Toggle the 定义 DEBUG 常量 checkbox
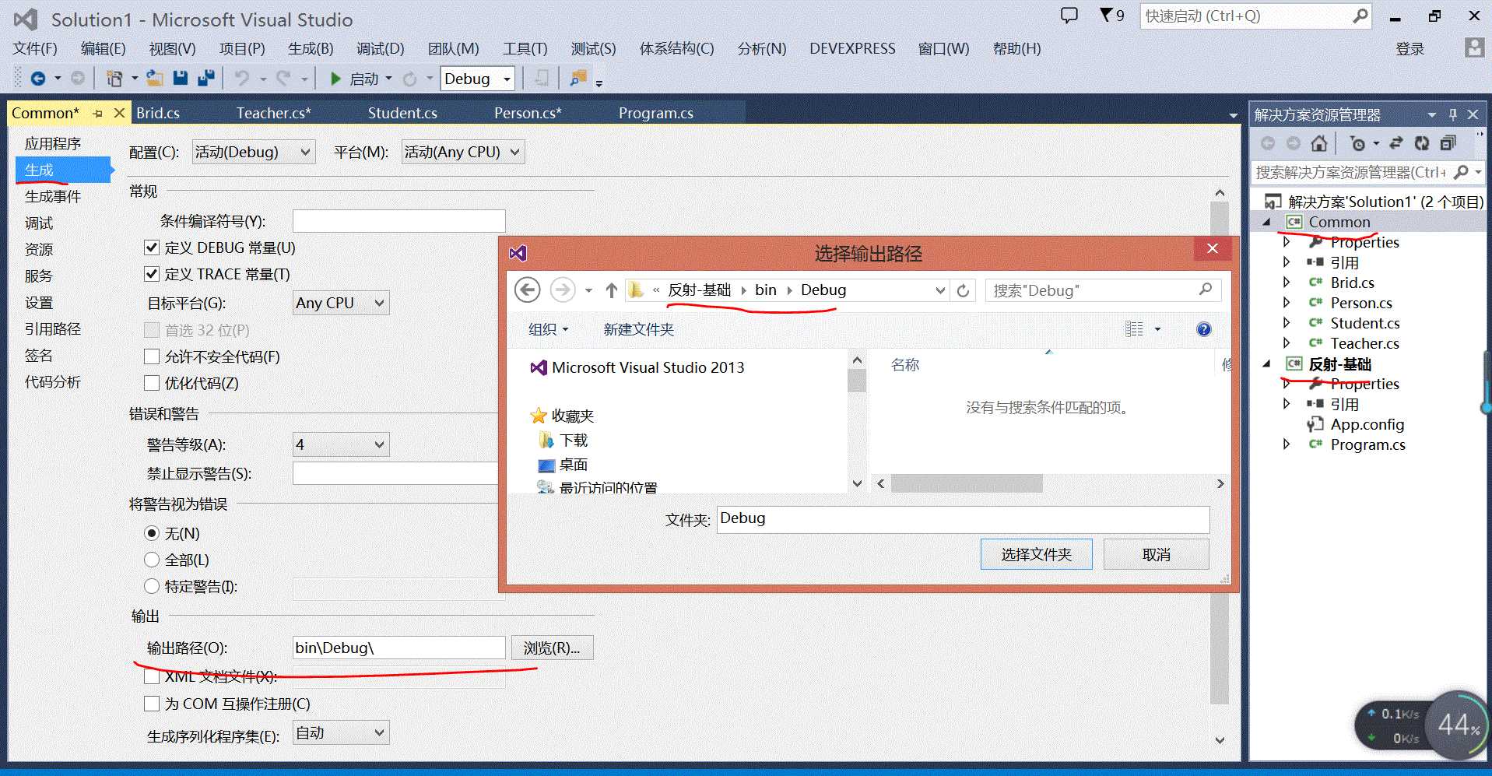The image size is (1492, 776). [x=152, y=248]
